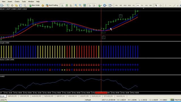181x102 pixels.
Task: Click the Default profile in status bar
Action: click(88, 100)
